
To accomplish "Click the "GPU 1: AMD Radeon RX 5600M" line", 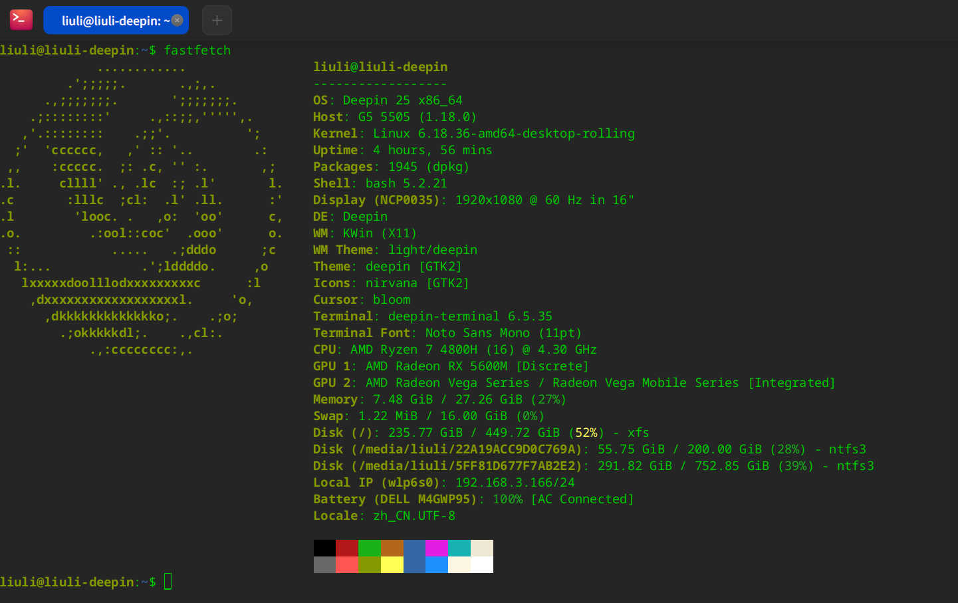I will [x=451, y=366].
